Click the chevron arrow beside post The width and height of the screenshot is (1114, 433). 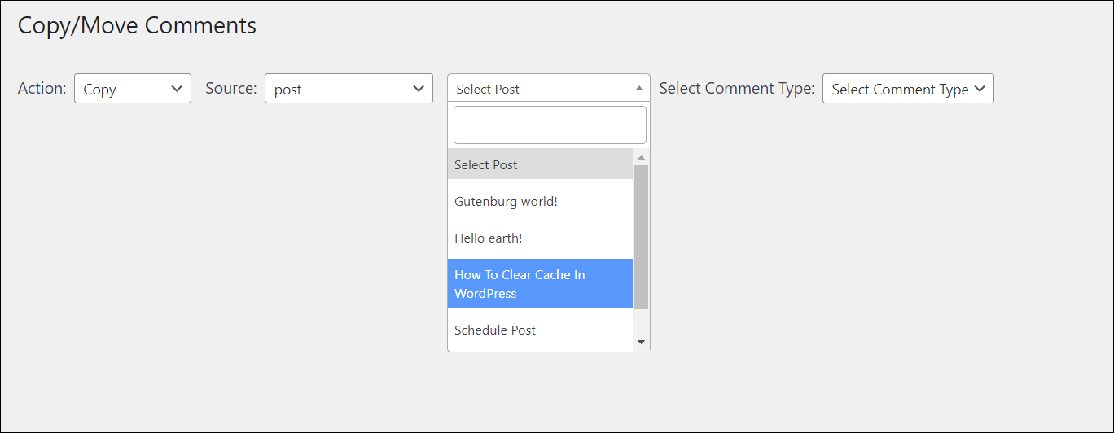(419, 89)
